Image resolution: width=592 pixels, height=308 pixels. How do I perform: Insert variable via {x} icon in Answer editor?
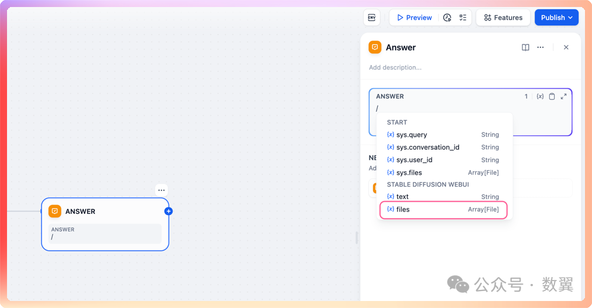540,96
